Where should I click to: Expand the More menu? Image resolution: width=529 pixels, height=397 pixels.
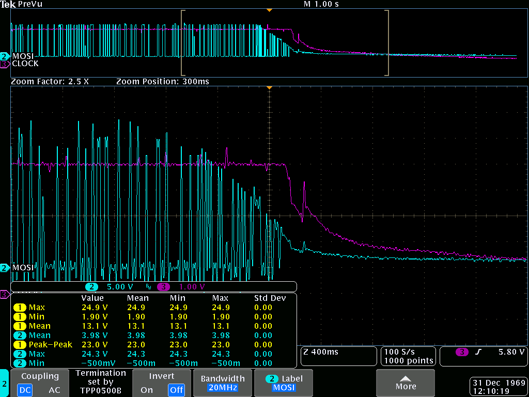[x=406, y=383]
